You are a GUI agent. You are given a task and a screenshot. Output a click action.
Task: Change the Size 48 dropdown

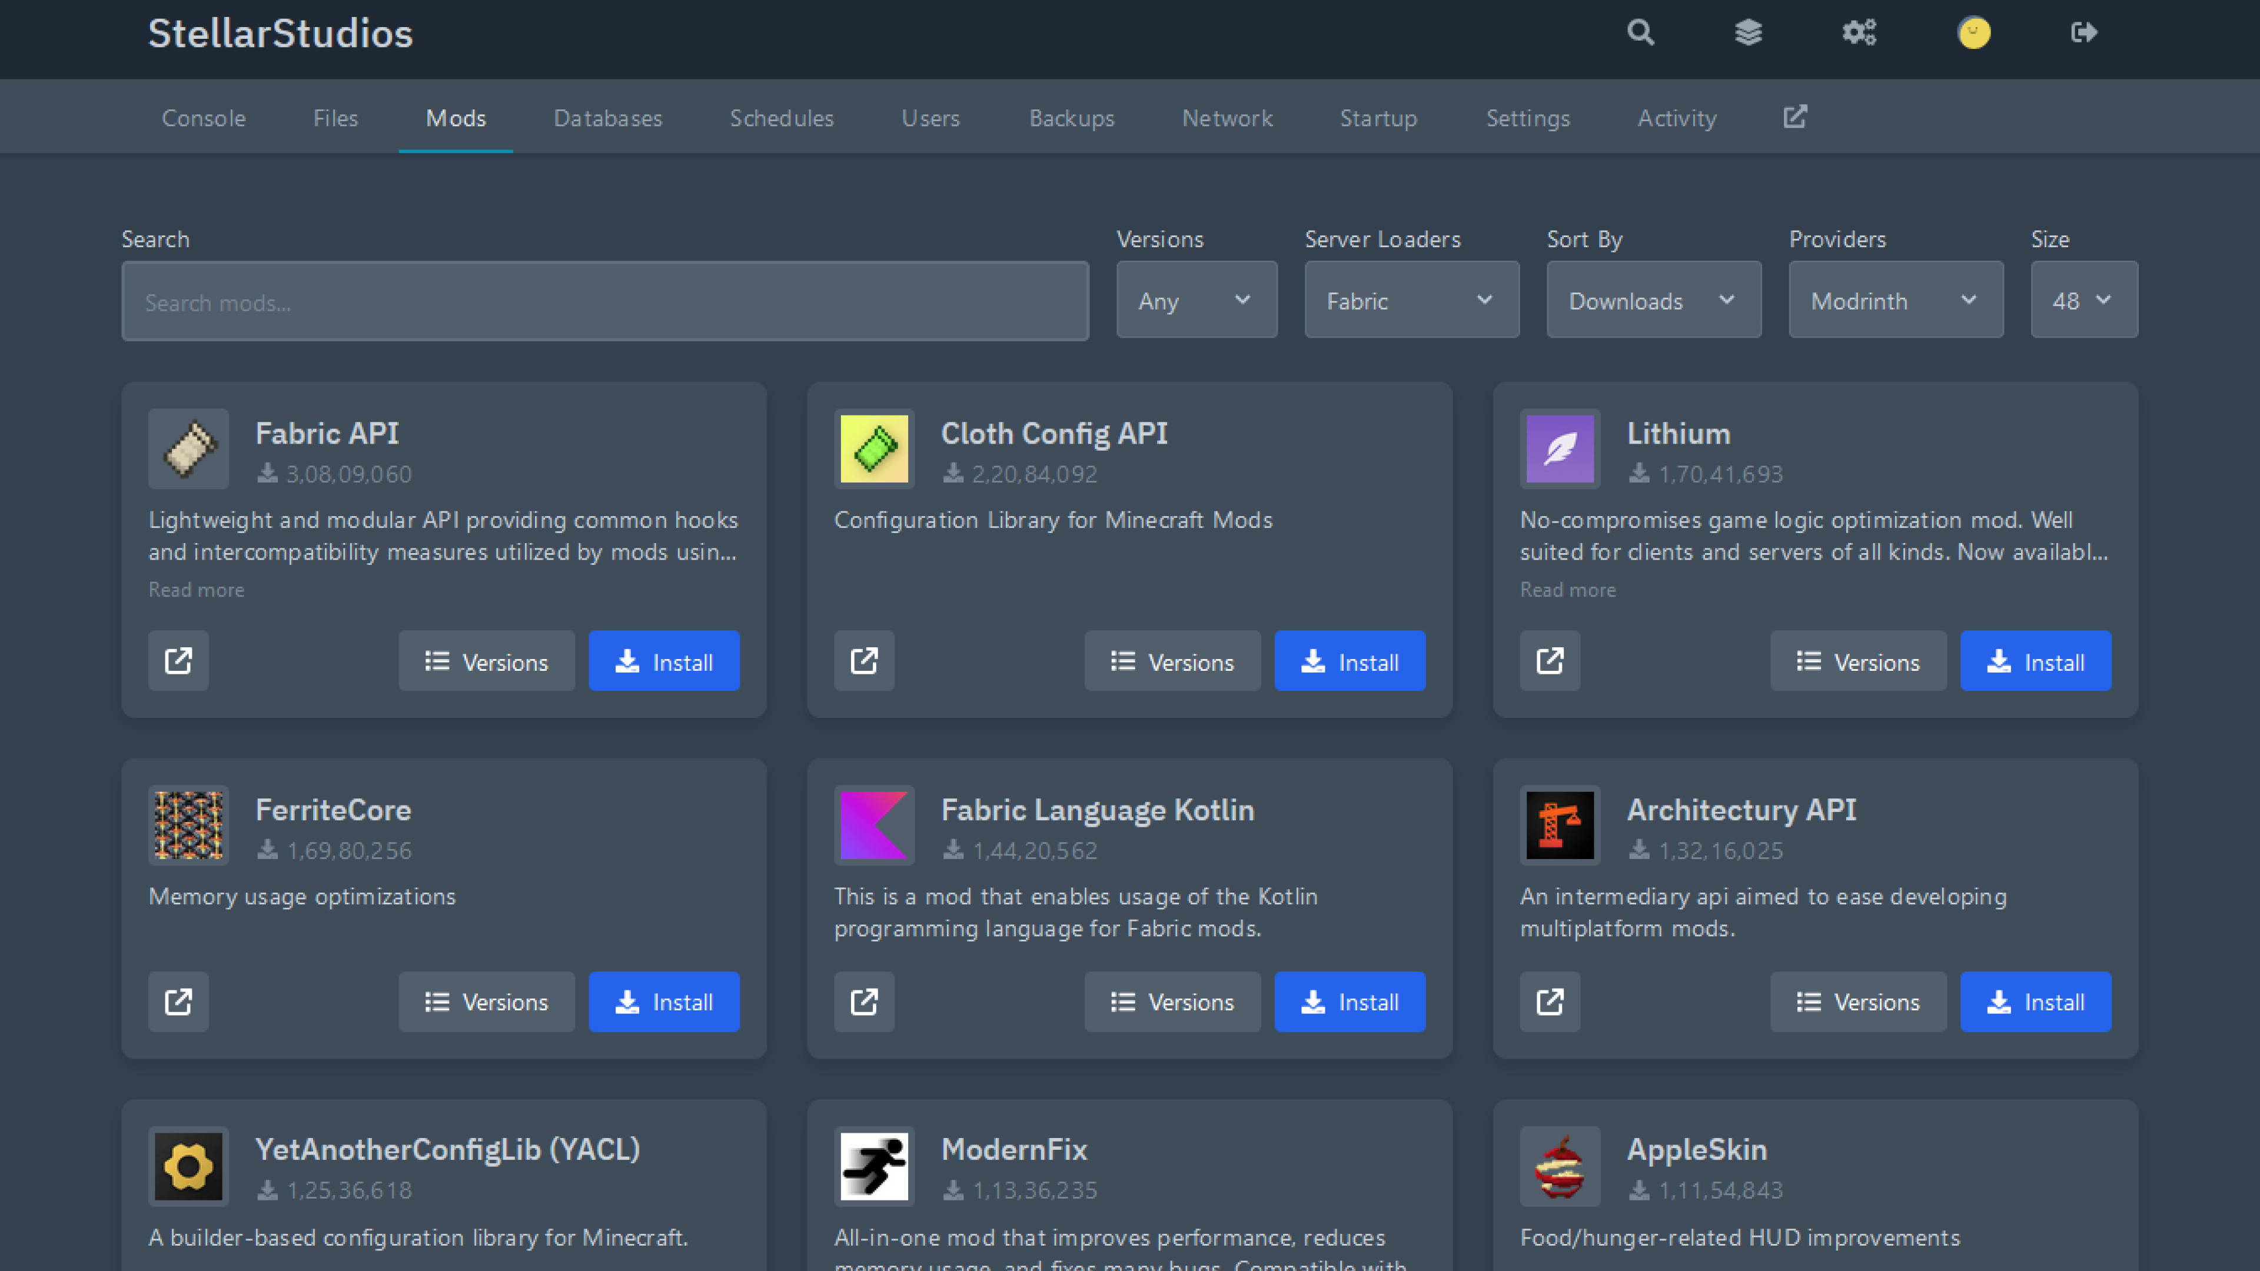click(2083, 300)
